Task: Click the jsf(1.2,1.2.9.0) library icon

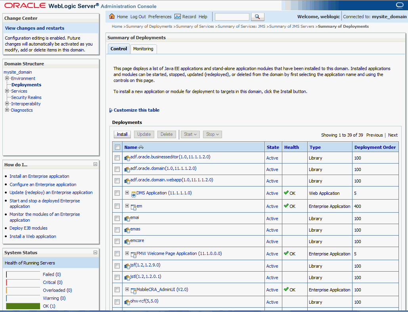Action: [127, 266]
